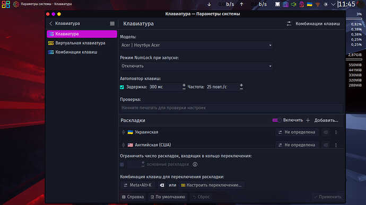This screenshot has width=366, height=205.
Task: Click the brightness icon in system tray
Action: tap(326, 4)
